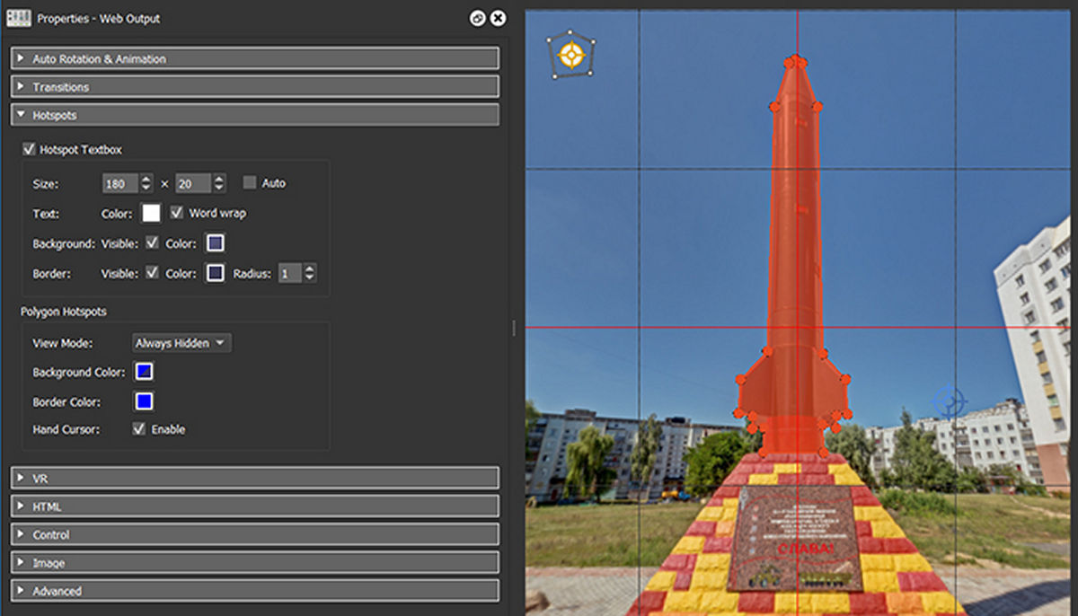The height and width of the screenshot is (616, 1078).
Task: Click the yellow hotspot target icon in viewer
Action: (570, 55)
